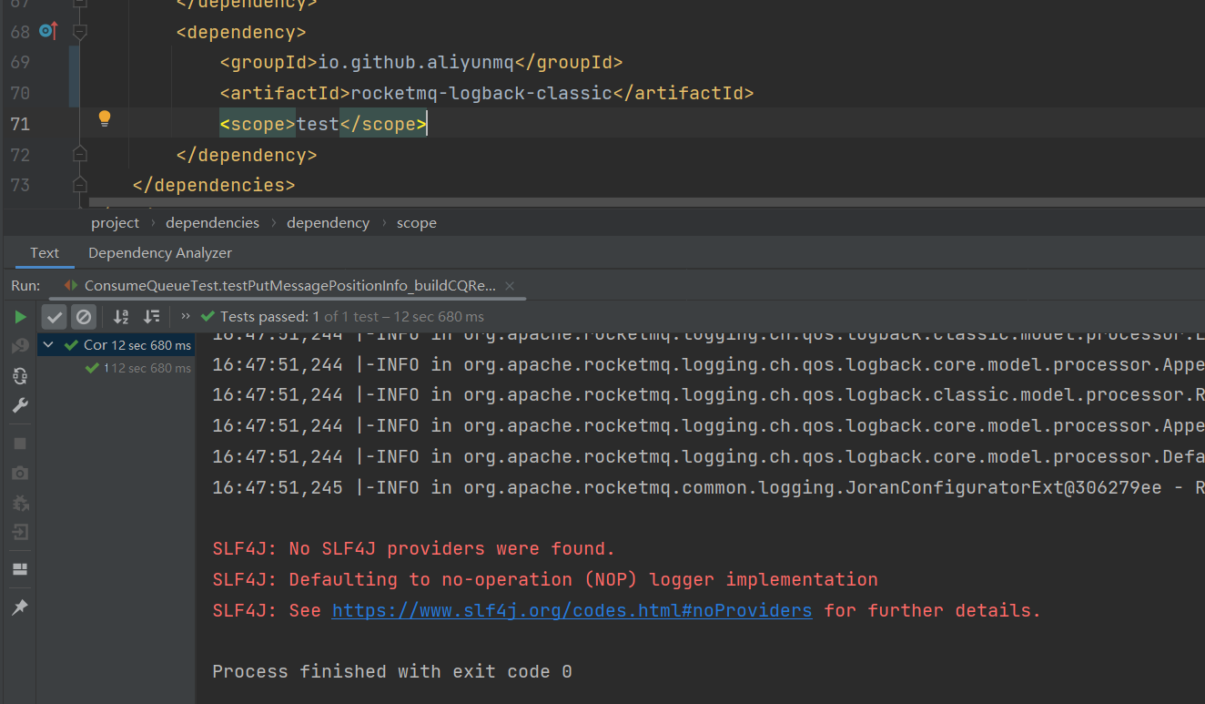Pin the Run tab with pin icon
This screenshot has height=704, width=1205.
20,607
